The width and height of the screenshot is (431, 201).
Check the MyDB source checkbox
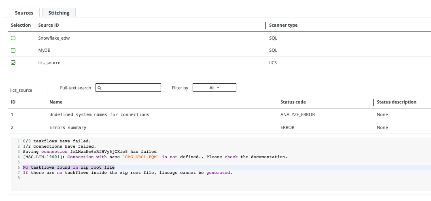tap(13, 51)
